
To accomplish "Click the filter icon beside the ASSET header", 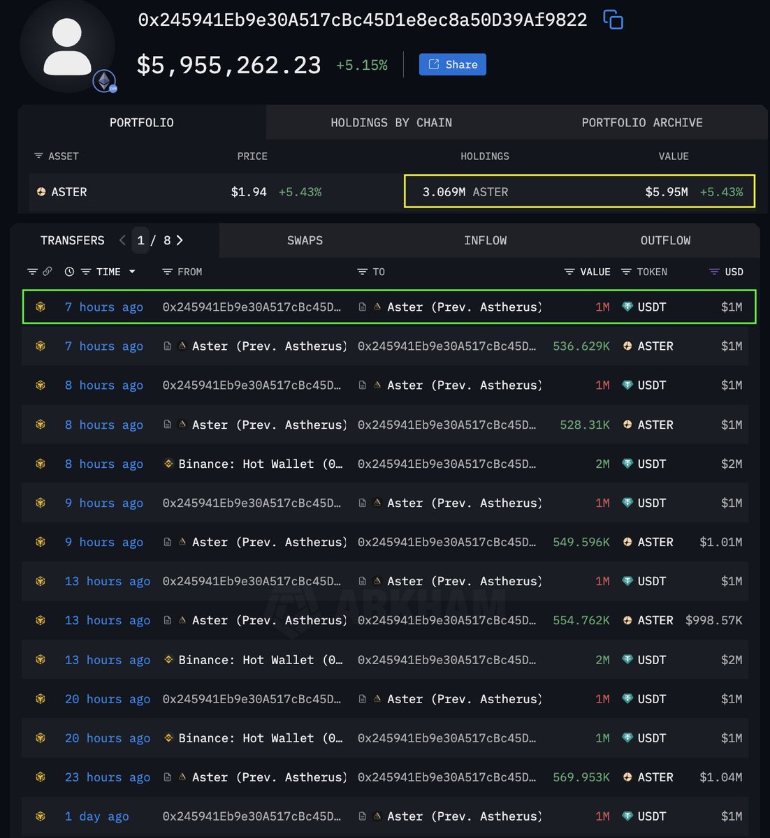I will tap(38, 156).
